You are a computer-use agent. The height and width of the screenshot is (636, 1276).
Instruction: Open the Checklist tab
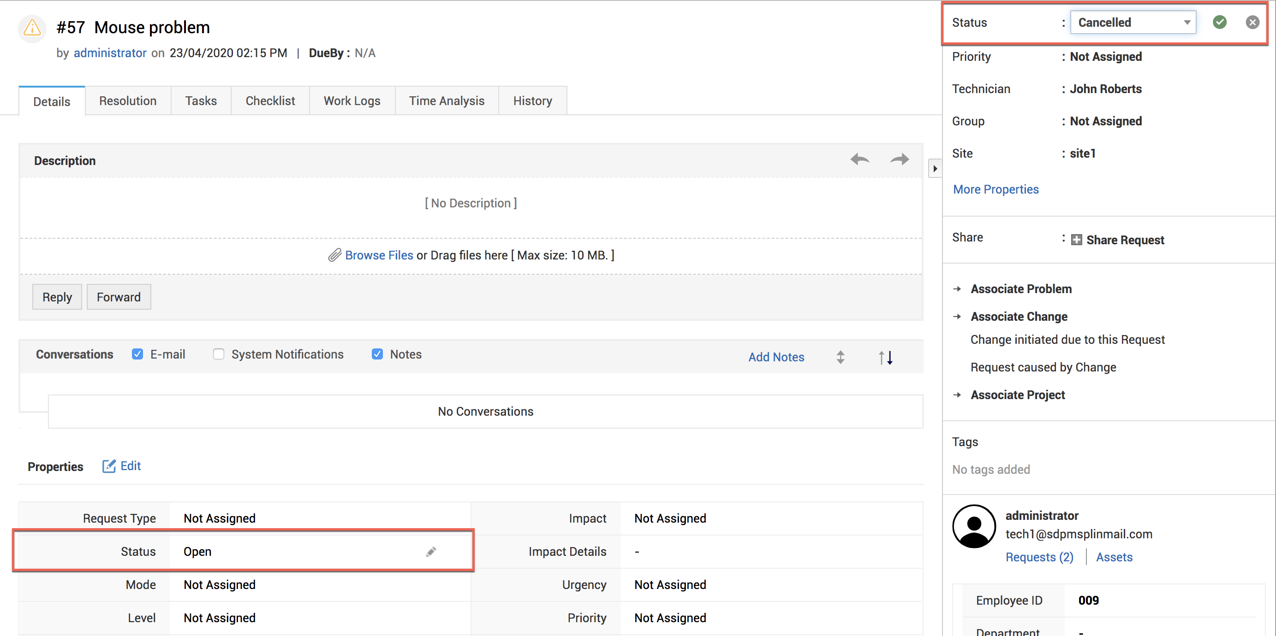[x=270, y=100]
